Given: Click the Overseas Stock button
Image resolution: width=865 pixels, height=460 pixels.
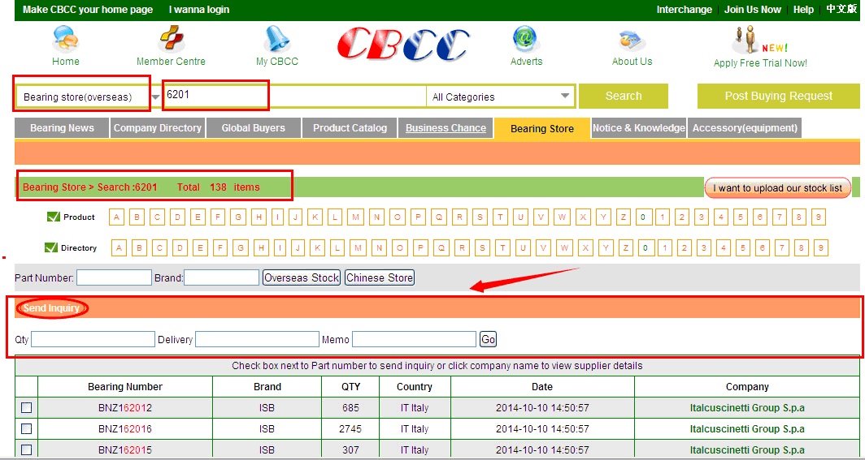Looking at the screenshot, I should [302, 278].
